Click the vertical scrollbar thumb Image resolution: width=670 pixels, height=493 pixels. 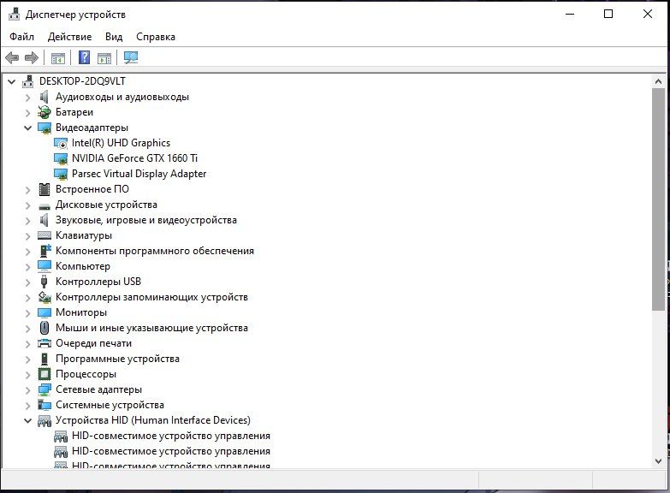658,199
